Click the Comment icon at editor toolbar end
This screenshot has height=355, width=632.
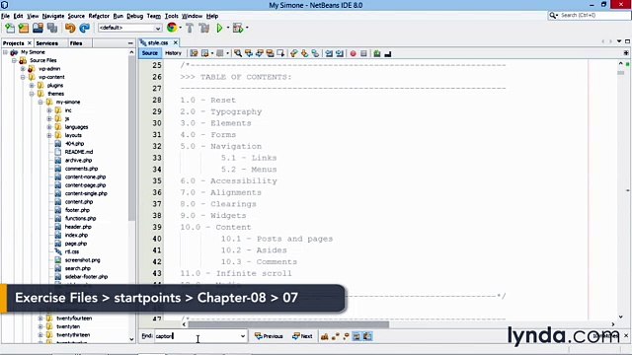click(x=388, y=53)
